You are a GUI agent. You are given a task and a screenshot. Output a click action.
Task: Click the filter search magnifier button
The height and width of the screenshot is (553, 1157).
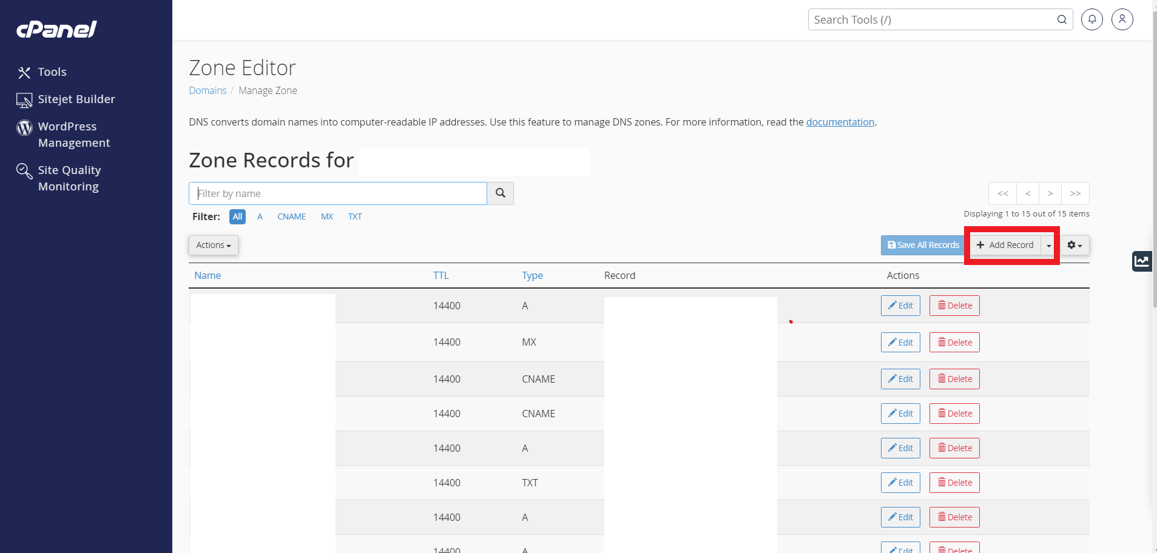501,193
